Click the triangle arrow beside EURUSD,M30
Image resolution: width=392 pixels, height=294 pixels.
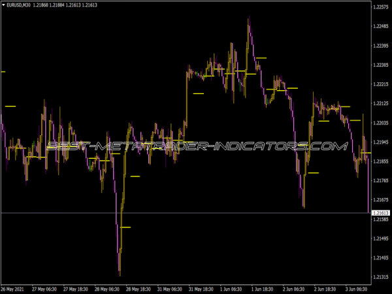tap(3, 6)
